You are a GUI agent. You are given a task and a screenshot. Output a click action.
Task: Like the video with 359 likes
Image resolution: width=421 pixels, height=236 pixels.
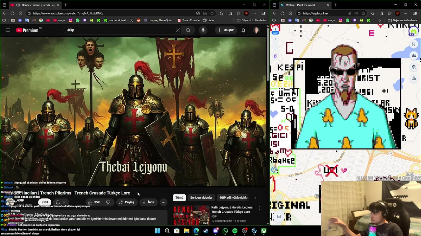[94, 202]
